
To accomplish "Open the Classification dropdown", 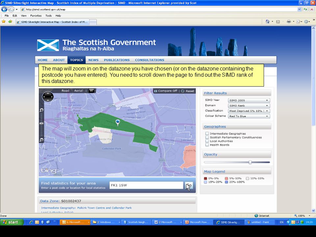I will [249, 111].
